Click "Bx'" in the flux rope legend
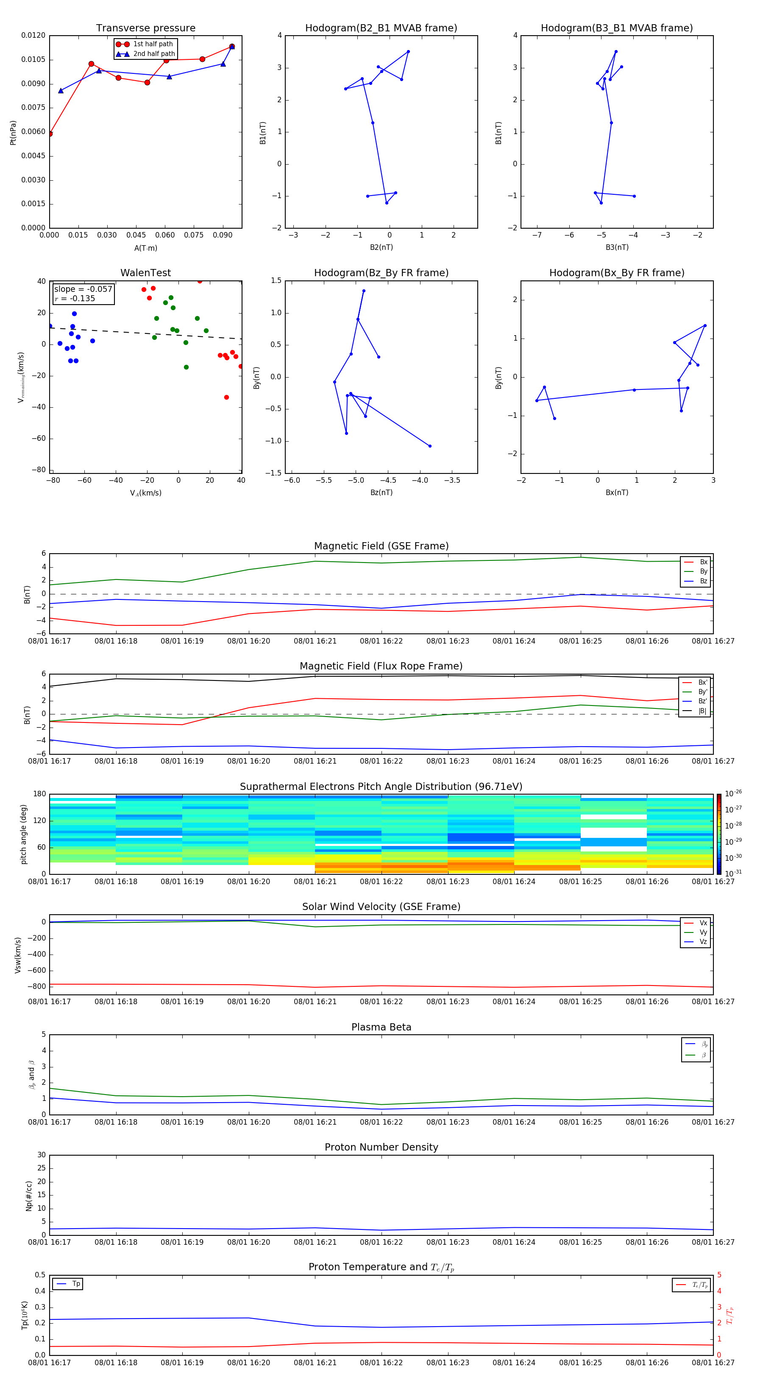Screen dimensions: 763x1400 point(703,683)
